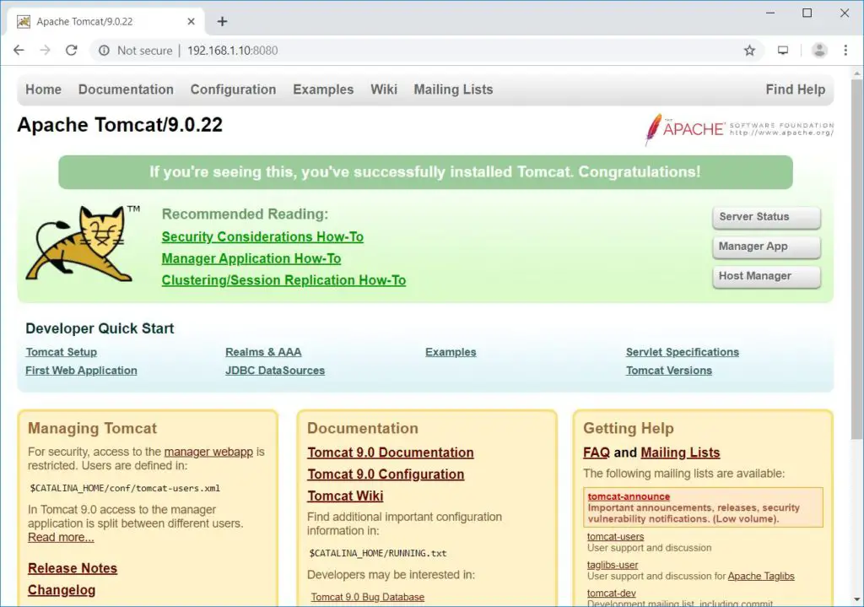Open Examples in the nav bar
This screenshot has width=864, height=607.
(x=323, y=89)
